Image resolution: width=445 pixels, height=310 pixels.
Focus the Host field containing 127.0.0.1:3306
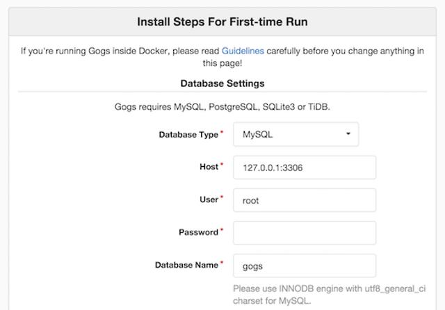click(x=305, y=168)
